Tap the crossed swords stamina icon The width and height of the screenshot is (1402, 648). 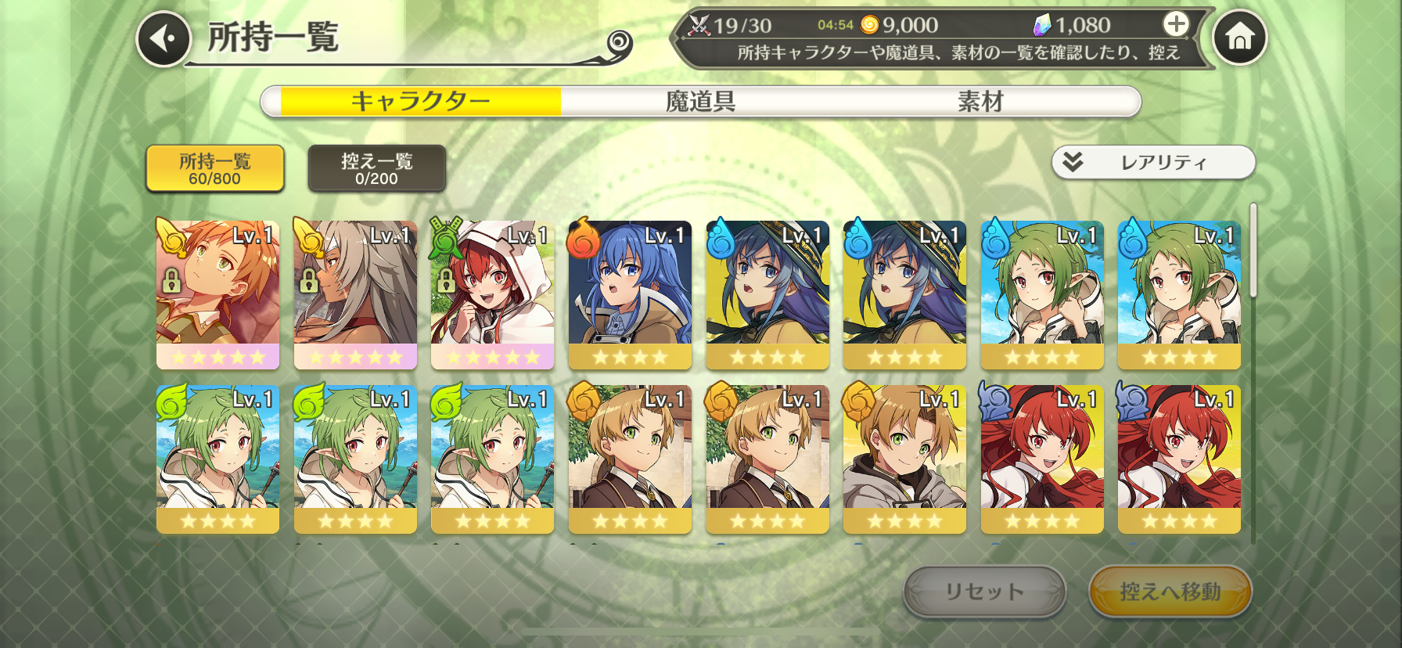coord(698,25)
